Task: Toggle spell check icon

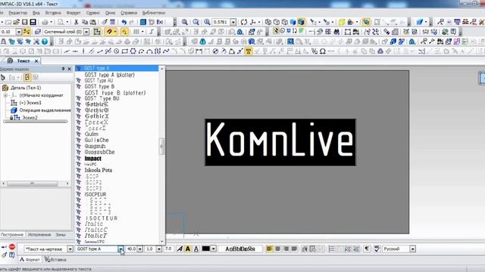Action: coord(377,249)
